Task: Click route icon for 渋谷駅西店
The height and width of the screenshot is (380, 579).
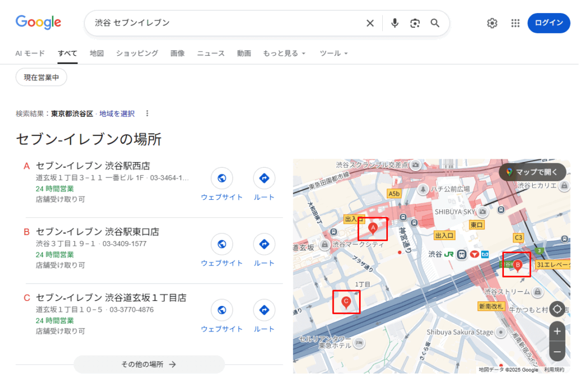Action: pyautogui.click(x=264, y=178)
